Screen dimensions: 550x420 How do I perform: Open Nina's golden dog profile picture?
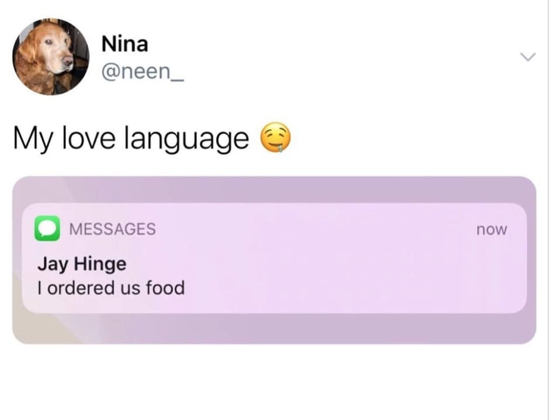[x=51, y=57]
